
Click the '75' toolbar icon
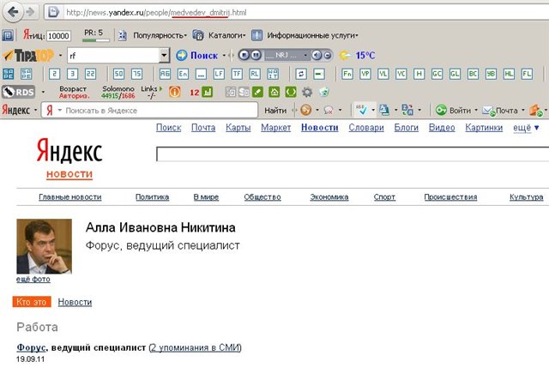(136, 74)
